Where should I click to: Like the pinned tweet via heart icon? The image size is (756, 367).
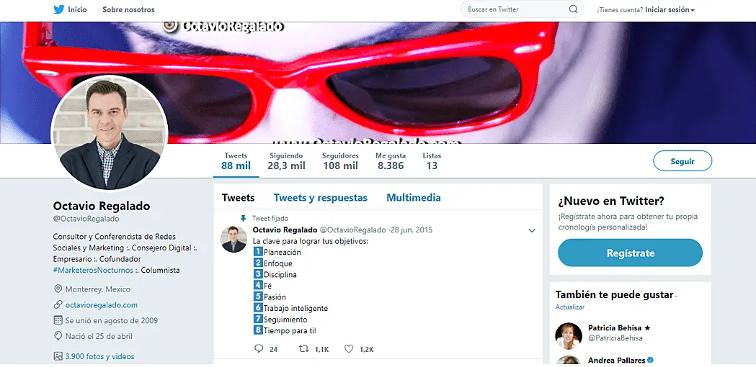pyautogui.click(x=349, y=349)
